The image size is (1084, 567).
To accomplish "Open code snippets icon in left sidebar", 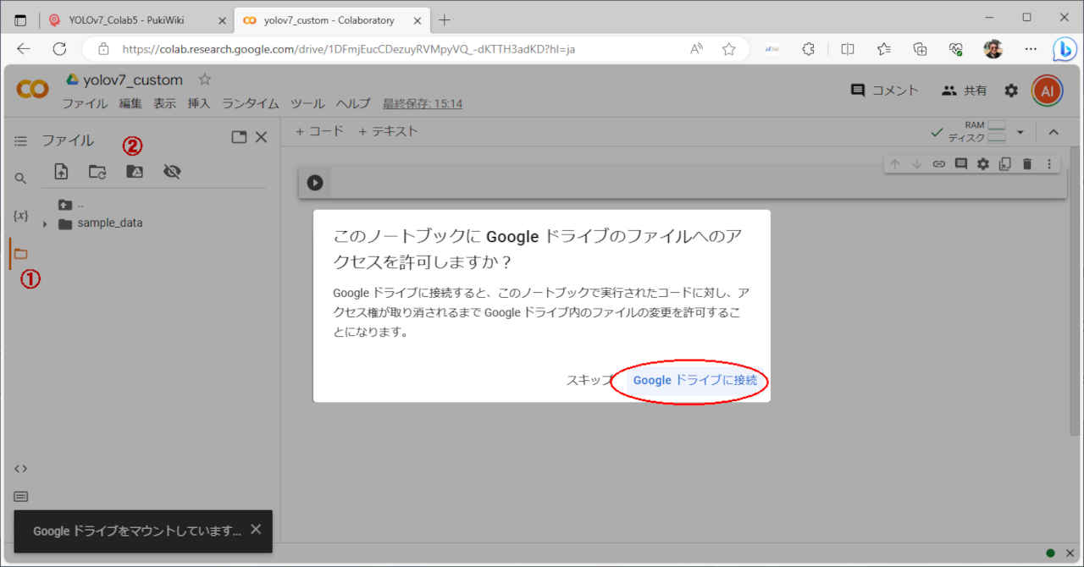I will [x=21, y=468].
